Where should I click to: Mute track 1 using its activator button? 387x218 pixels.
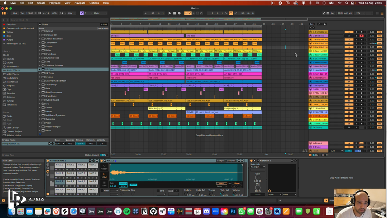point(349,32)
